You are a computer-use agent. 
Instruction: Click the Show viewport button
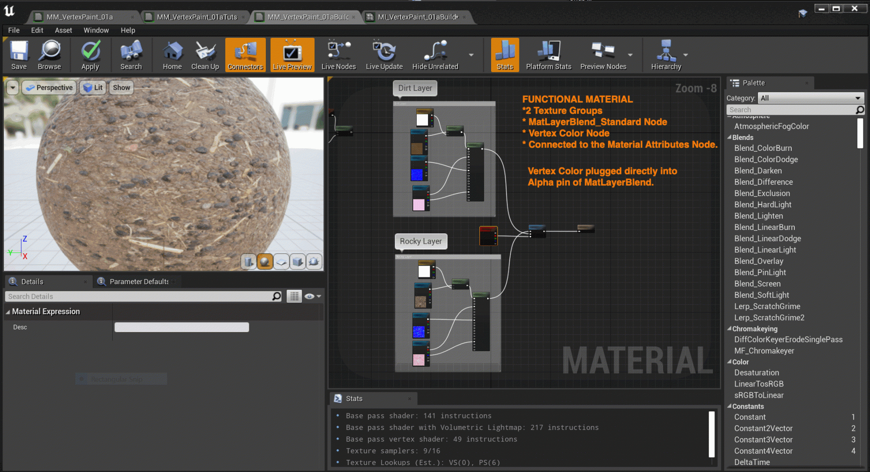[x=121, y=88]
